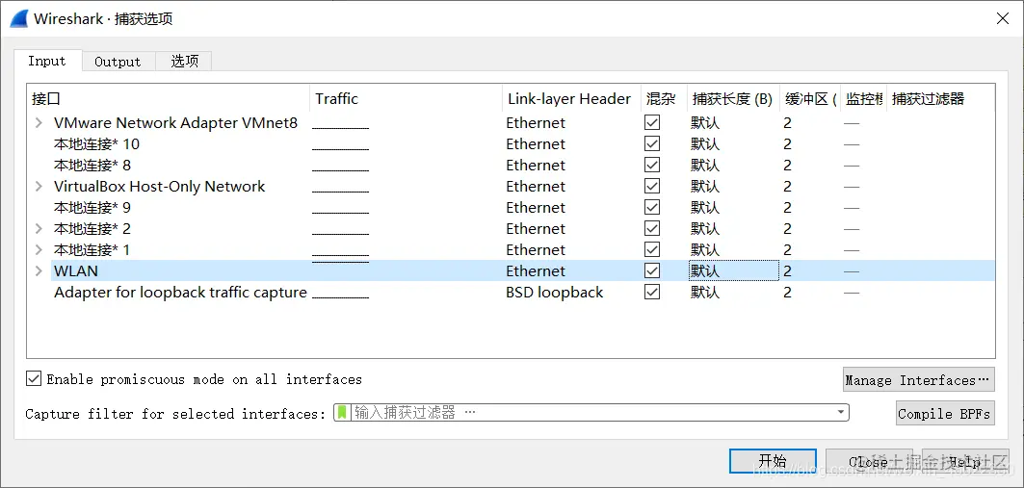1024x488 pixels.
Task: Toggle promiscuous checkbox for loopback adapter
Action: [x=652, y=293]
